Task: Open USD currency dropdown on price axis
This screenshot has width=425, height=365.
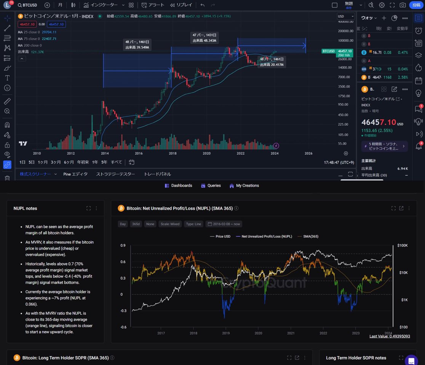Action: [345, 16]
